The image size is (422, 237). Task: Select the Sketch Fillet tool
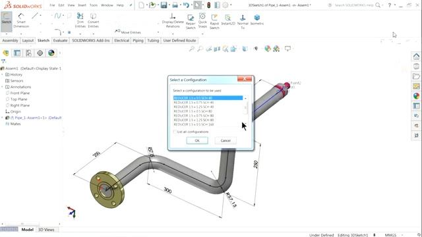click(57, 32)
